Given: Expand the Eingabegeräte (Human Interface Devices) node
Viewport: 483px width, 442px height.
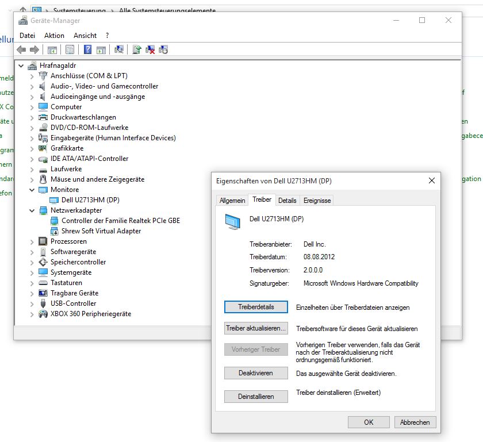Looking at the screenshot, I should click(x=32, y=139).
